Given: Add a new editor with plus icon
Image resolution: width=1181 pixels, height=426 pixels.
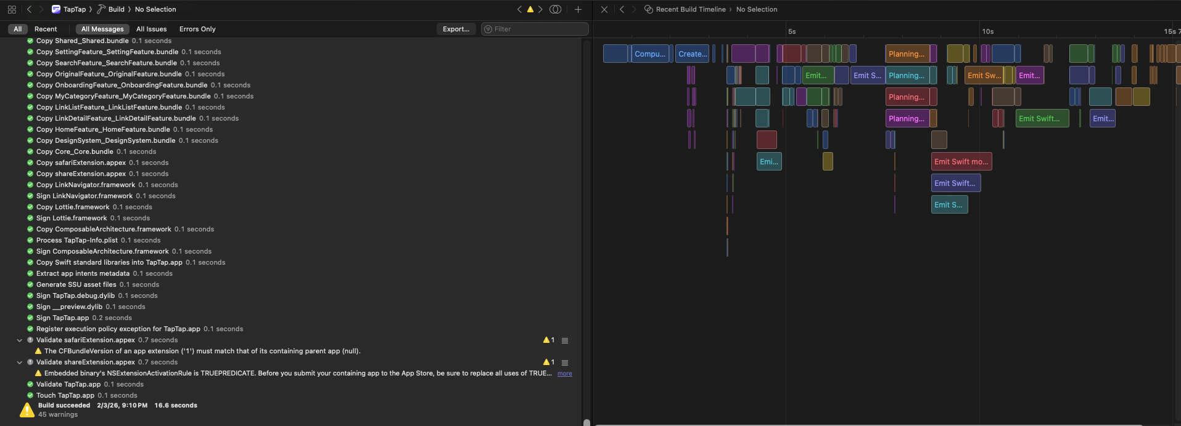Looking at the screenshot, I should point(578,9).
